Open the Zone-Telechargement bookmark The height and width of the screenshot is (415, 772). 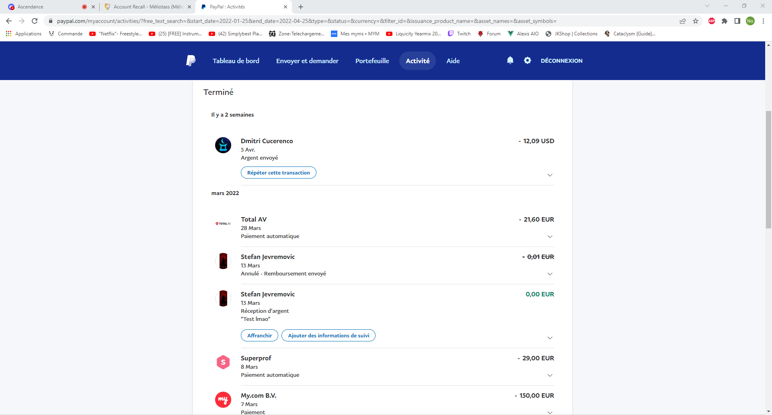click(x=297, y=34)
